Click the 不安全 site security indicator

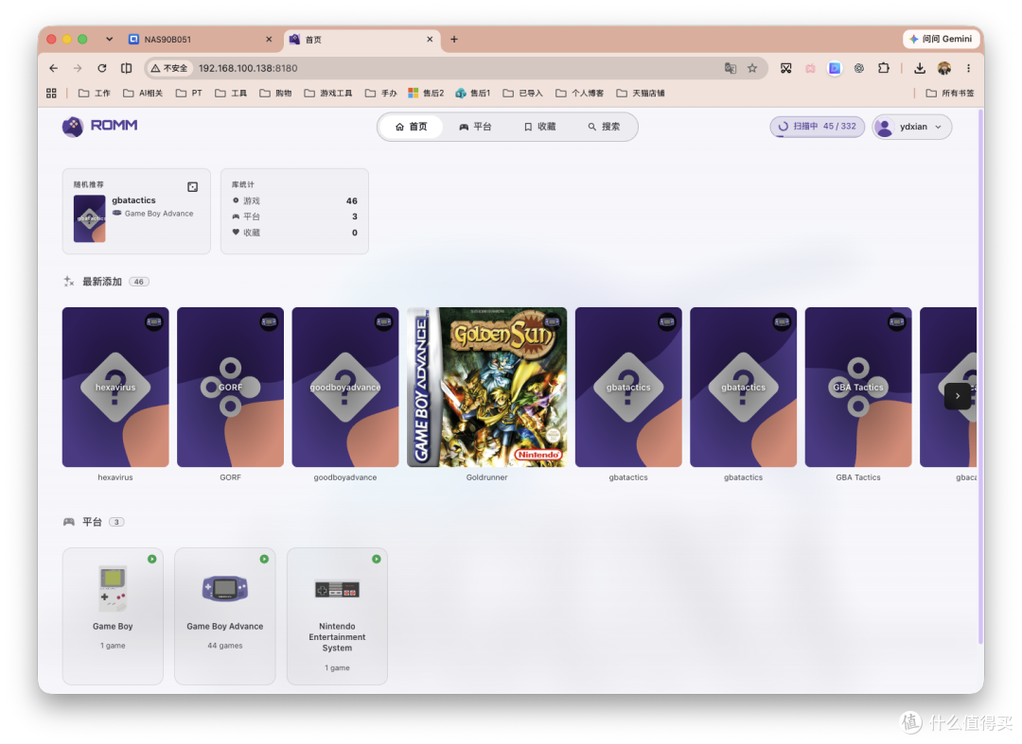pos(168,68)
